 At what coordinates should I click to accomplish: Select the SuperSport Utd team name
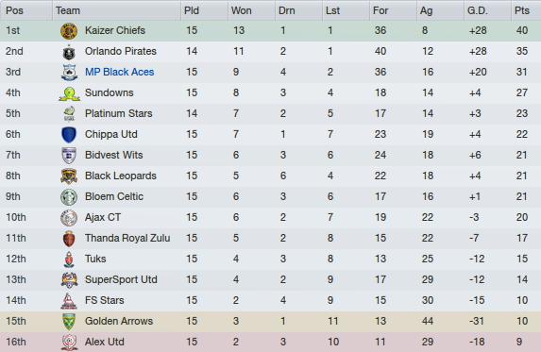click(121, 279)
